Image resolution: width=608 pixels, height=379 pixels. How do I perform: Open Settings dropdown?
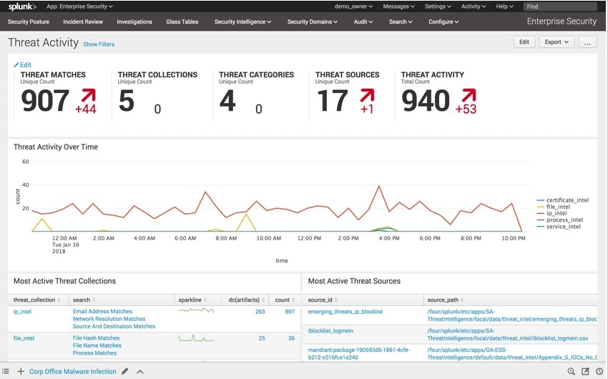pyautogui.click(x=438, y=6)
